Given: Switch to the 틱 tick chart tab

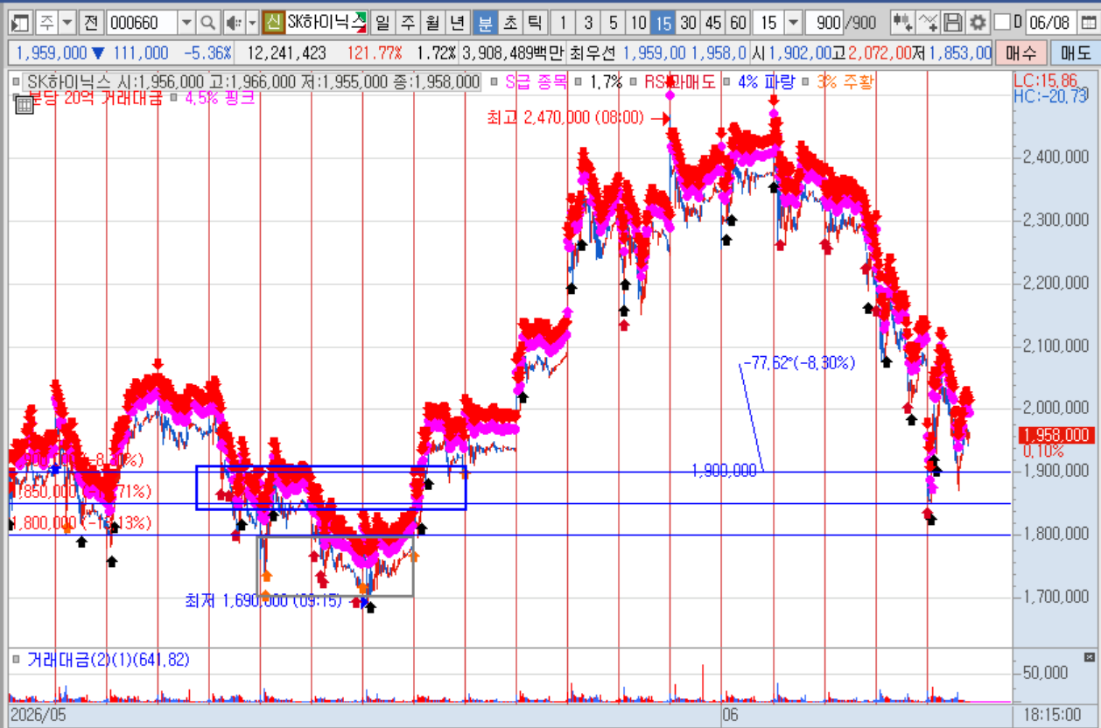Looking at the screenshot, I should coord(534,22).
